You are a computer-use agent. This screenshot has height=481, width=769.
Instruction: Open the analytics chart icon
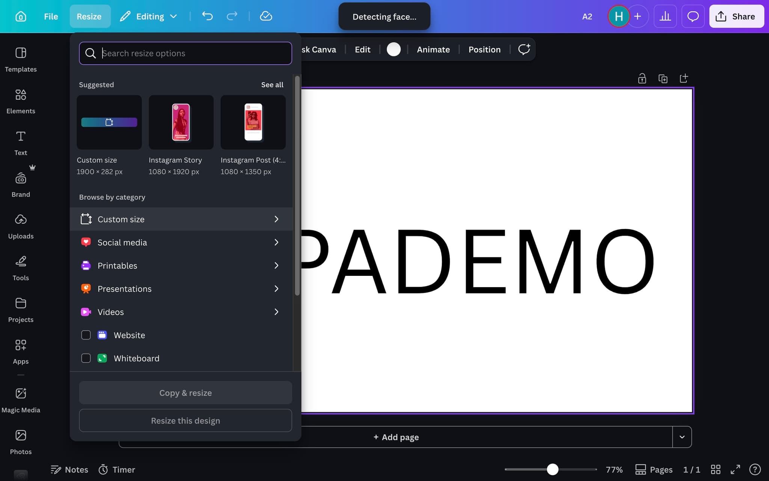click(x=665, y=17)
